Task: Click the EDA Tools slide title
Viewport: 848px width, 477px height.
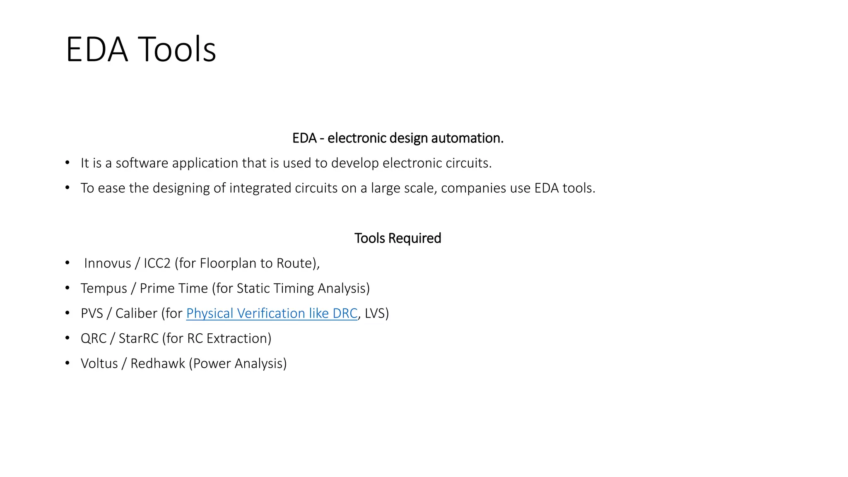Action: 141,49
